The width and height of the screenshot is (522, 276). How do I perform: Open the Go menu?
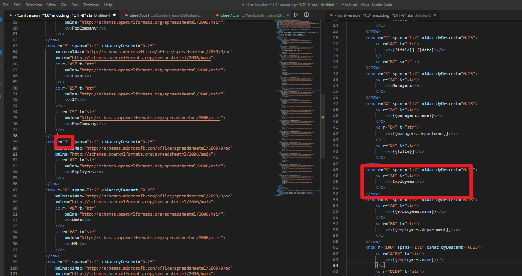point(64,5)
